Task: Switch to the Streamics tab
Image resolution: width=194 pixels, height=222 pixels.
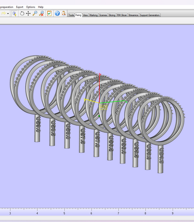Action: click(133, 15)
